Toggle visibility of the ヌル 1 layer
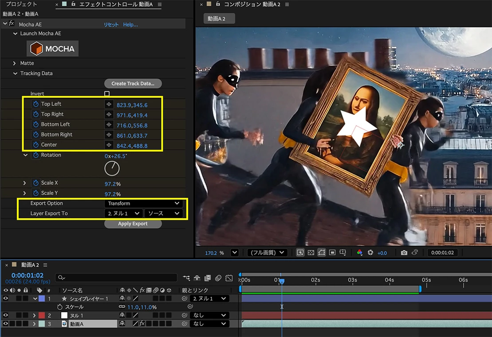 click(5, 315)
